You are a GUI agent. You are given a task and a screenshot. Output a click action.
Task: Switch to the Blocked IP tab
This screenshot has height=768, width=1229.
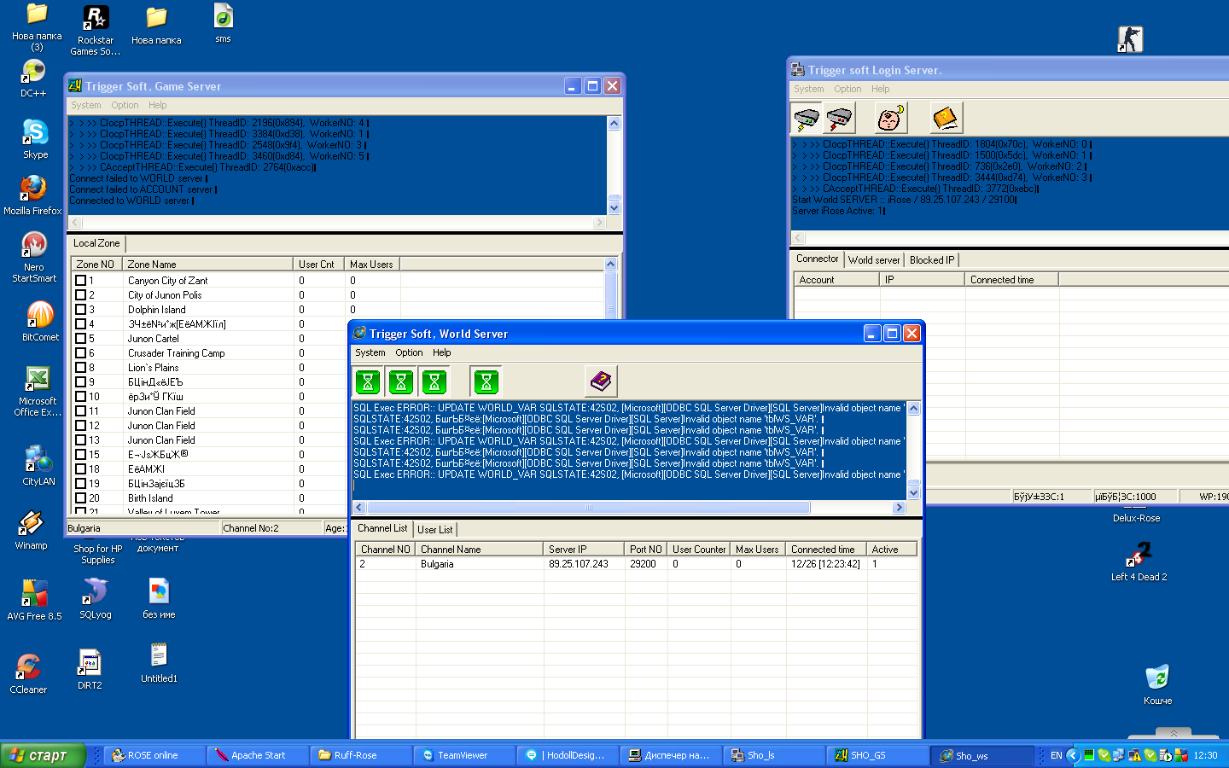931,259
